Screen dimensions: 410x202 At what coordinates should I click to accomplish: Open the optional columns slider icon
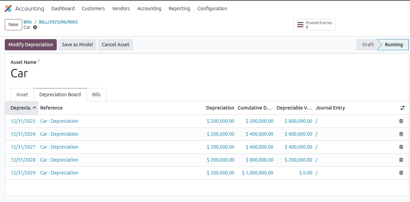(x=403, y=107)
